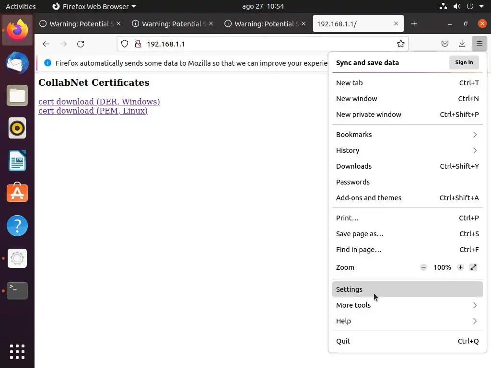Open the downloads toolbar icon
Viewport: 491px width, 368px height.
462,44
